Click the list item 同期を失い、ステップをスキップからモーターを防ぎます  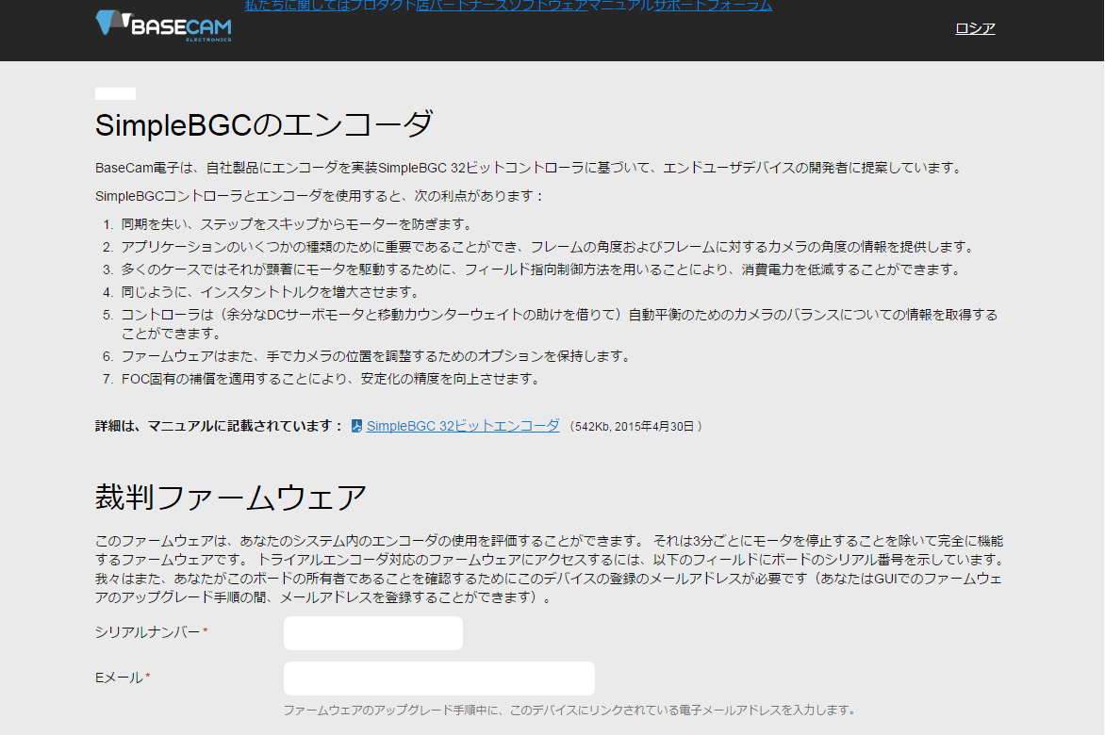coord(297,224)
